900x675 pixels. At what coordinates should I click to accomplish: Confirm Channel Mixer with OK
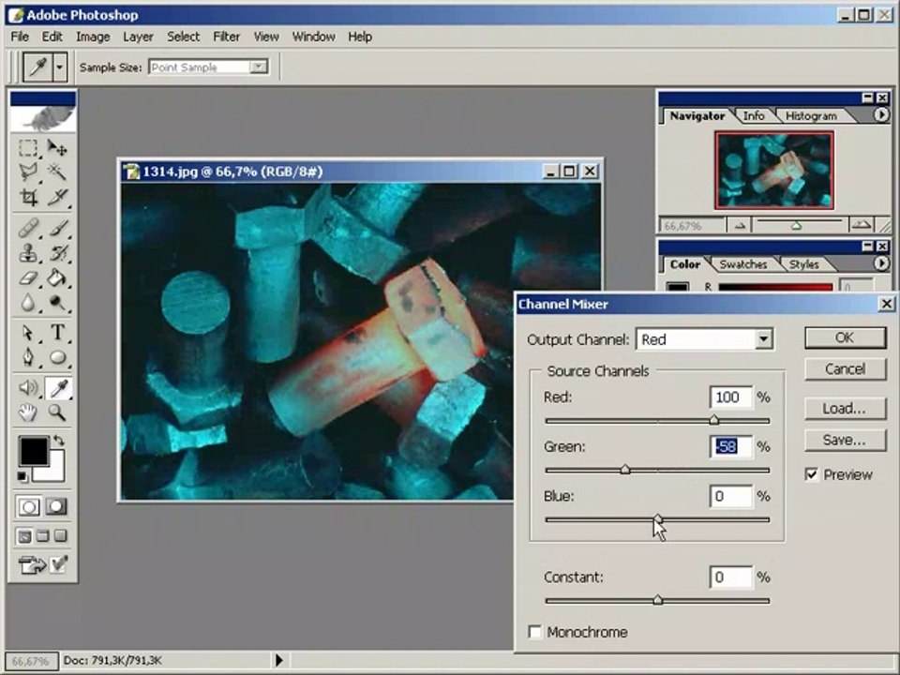click(845, 337)
